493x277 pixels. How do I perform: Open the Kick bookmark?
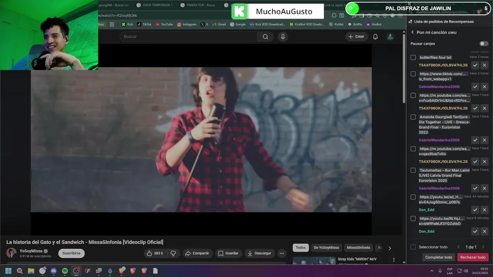click(x=127, y=24)
